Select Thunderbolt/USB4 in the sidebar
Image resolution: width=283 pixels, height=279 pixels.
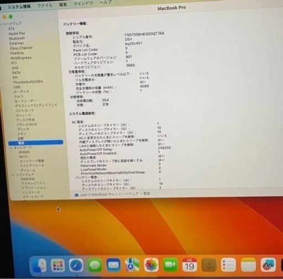(28, 82)
